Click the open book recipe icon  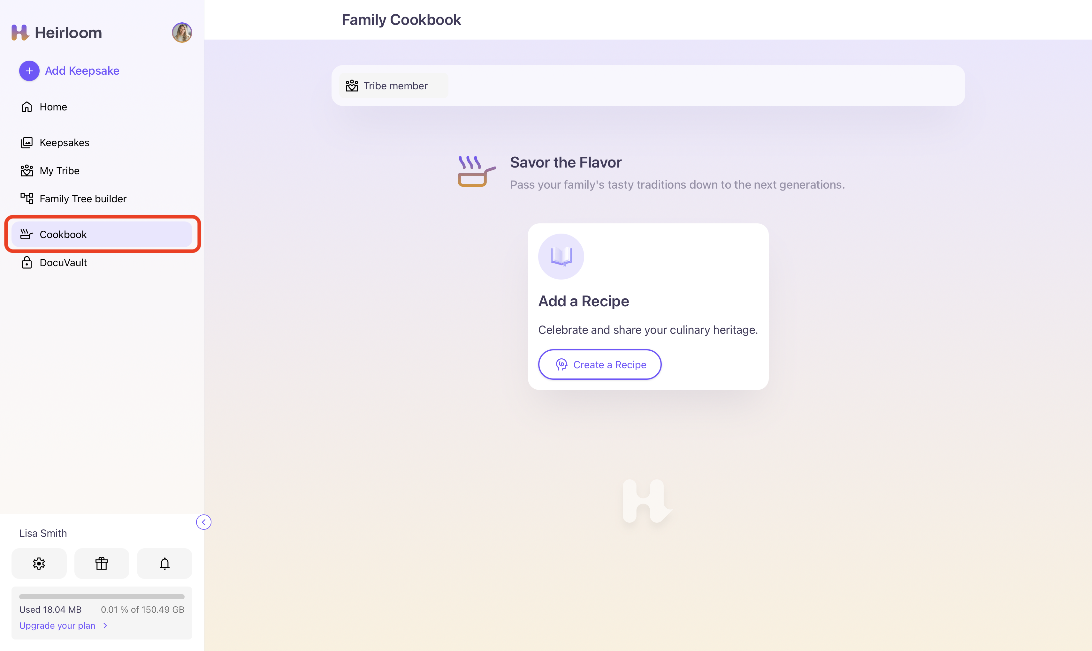[x=561, y=257]
